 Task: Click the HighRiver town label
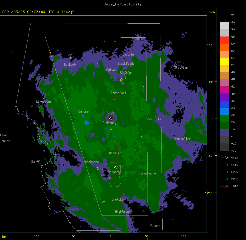coord(123,212)
